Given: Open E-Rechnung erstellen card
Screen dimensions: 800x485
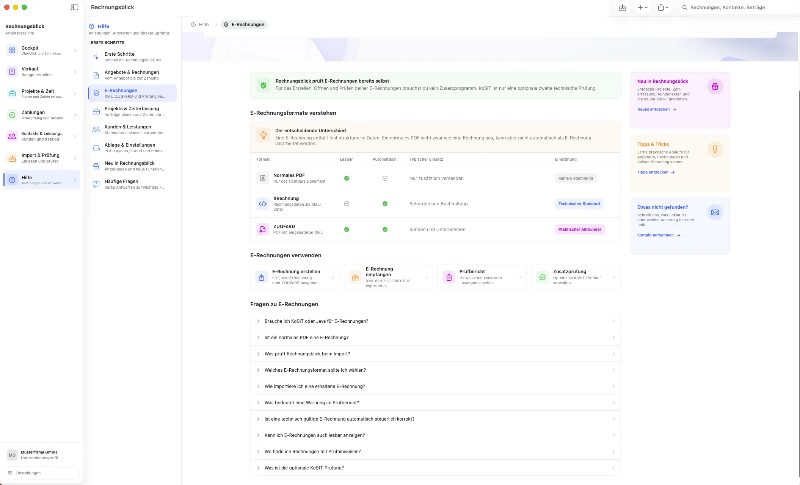Looking at the screenshot, I should [295, 277].
